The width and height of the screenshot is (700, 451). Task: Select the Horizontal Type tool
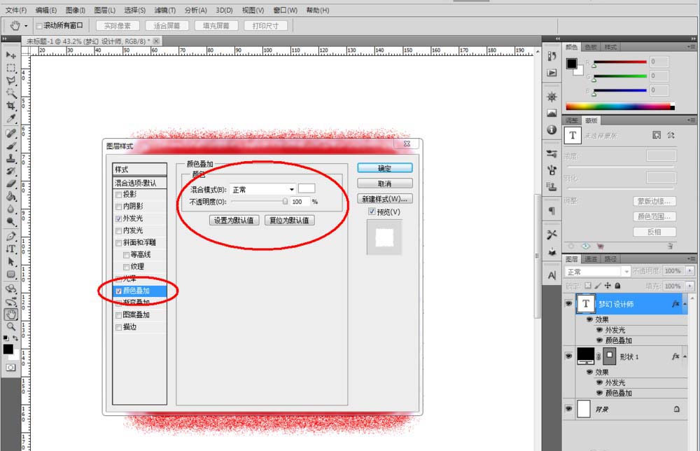pos(10,249)
